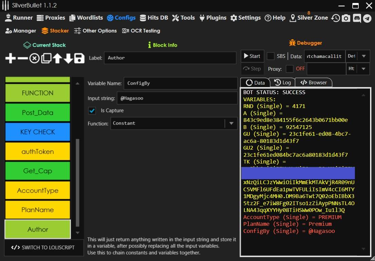Move selected block down with arrow icon
The height and width of the screenshot is (261, 375).
[68, 59]
